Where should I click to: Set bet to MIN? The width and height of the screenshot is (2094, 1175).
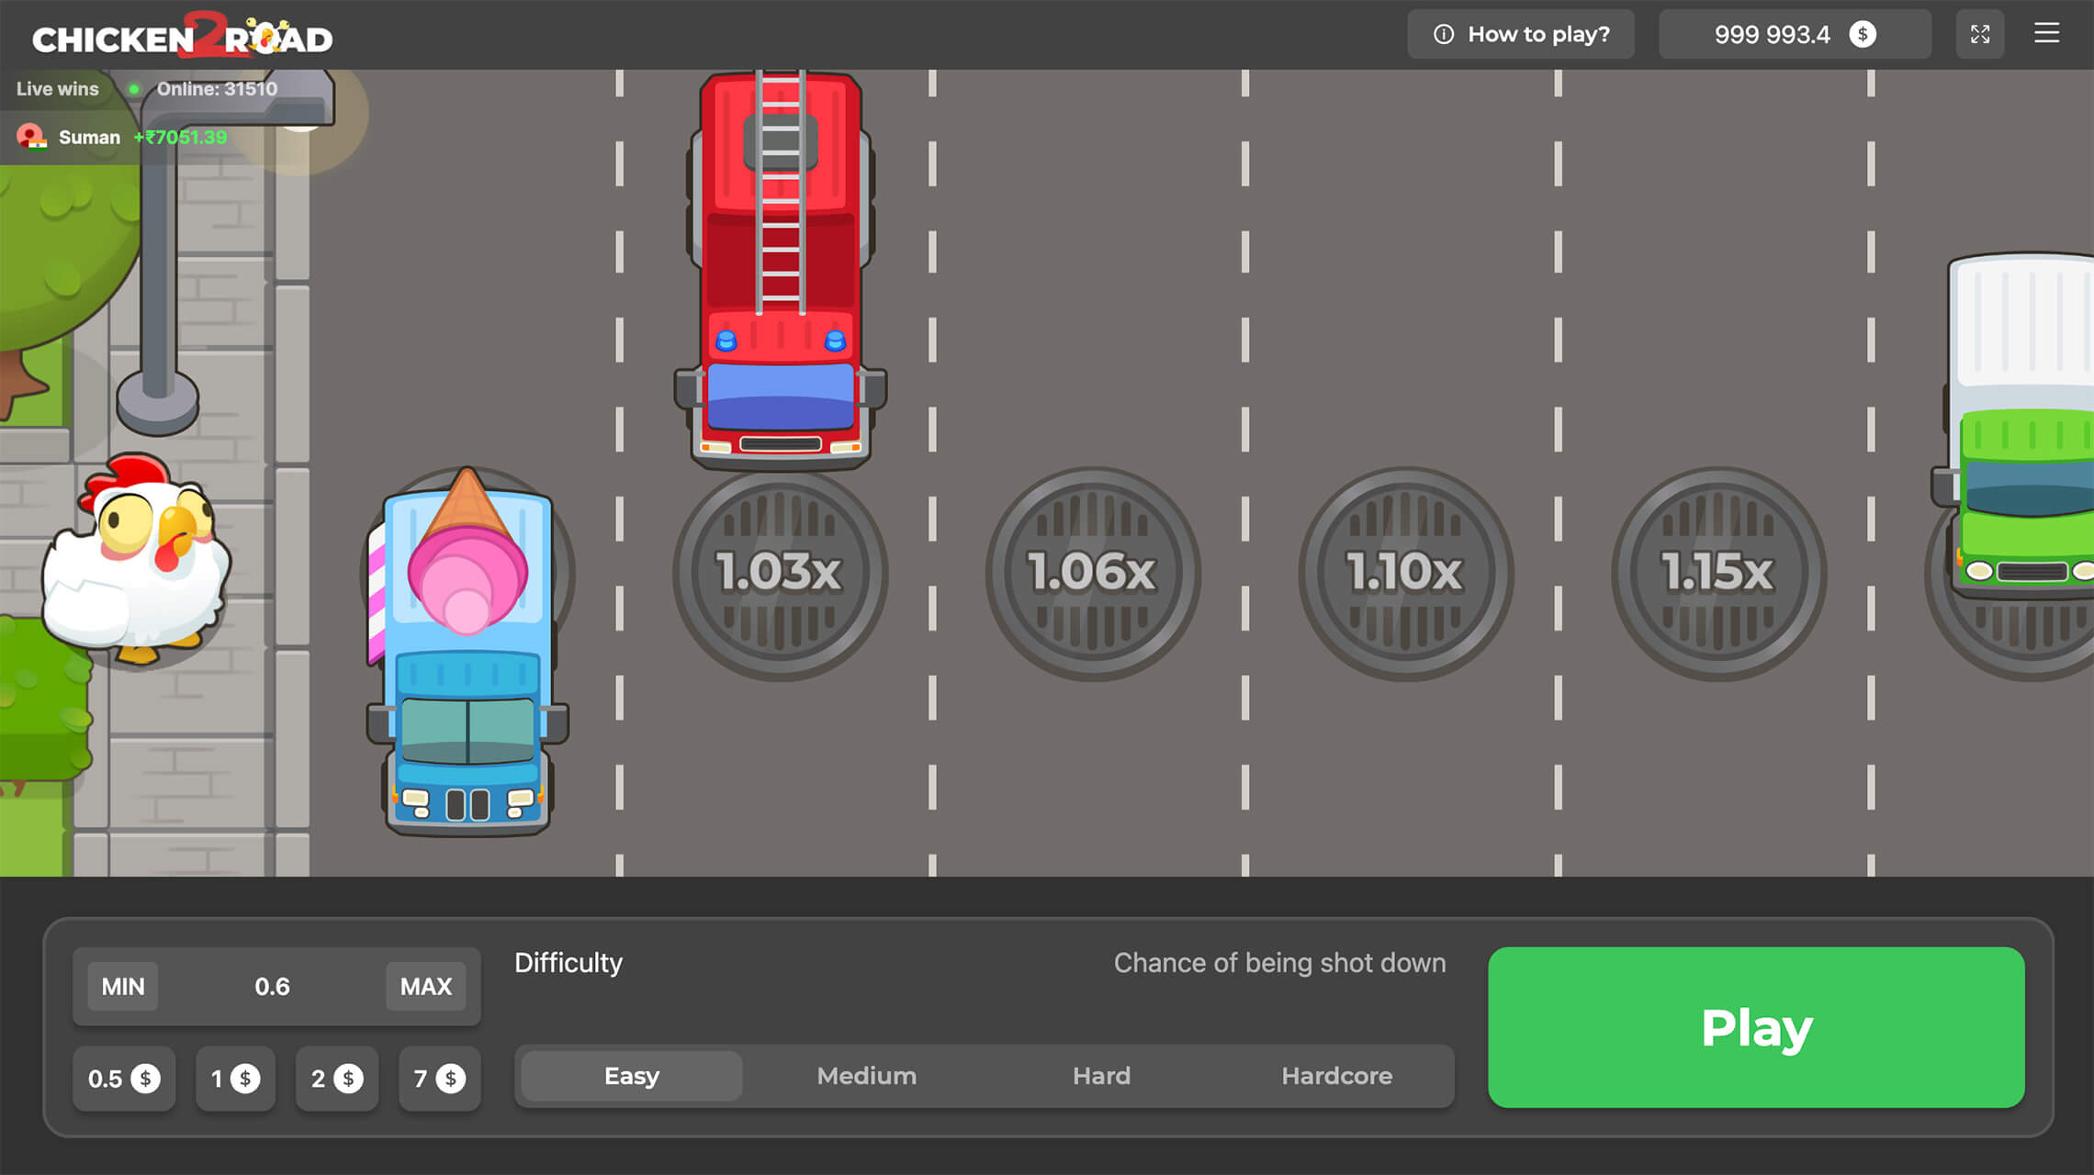click(x=123, y=987)
